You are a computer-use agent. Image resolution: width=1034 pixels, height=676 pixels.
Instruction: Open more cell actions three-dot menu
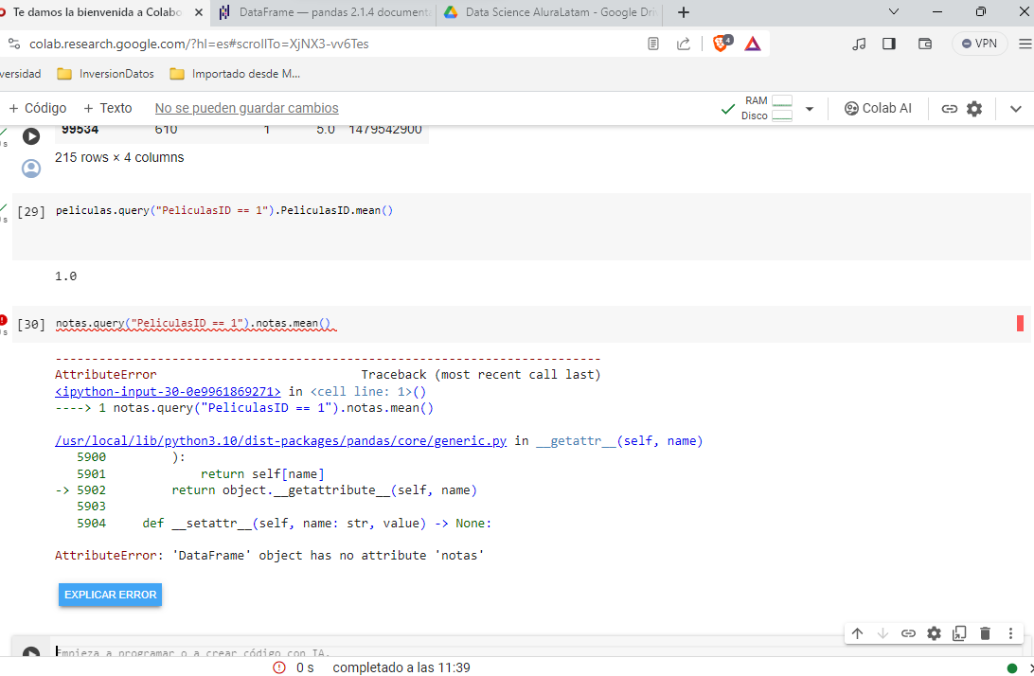click(1010, 633)
